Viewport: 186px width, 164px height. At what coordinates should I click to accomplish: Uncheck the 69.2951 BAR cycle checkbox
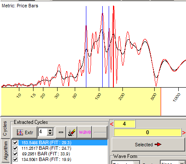15,154
